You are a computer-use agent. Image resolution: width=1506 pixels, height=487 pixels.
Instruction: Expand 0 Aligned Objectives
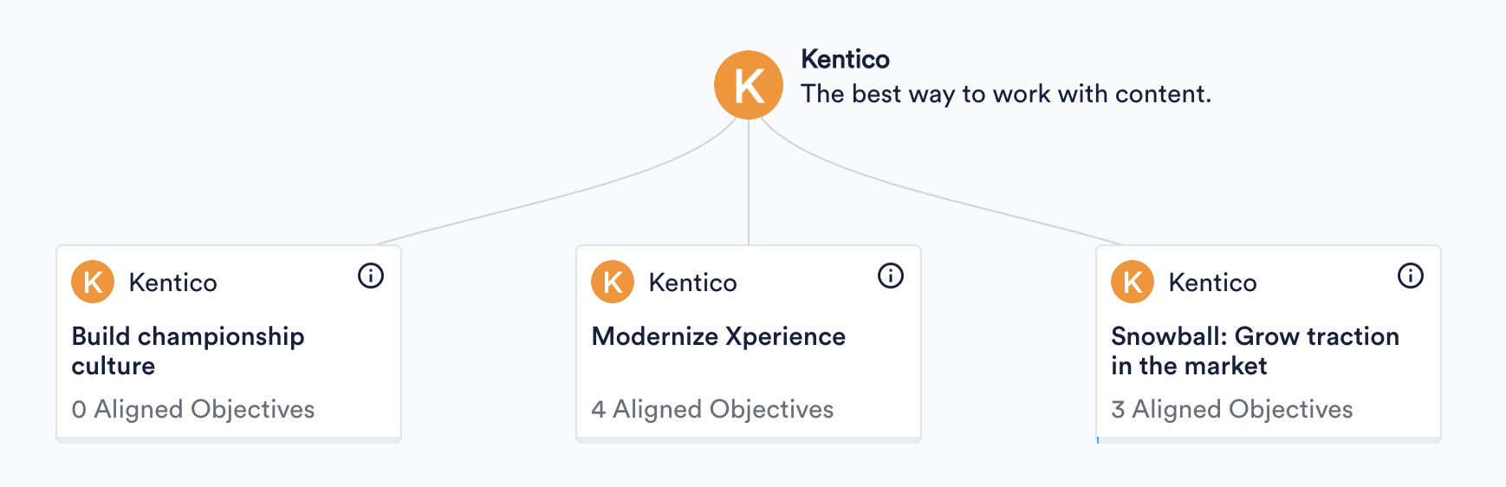pyautogui.click(x=193, y=409)
